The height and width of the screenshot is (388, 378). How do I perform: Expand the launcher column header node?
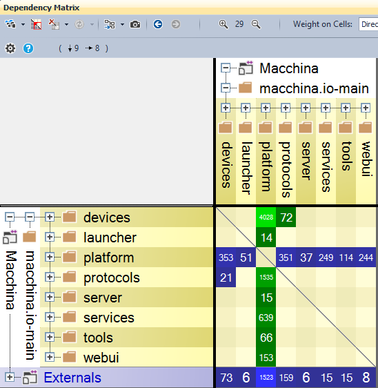pos(246,108)
